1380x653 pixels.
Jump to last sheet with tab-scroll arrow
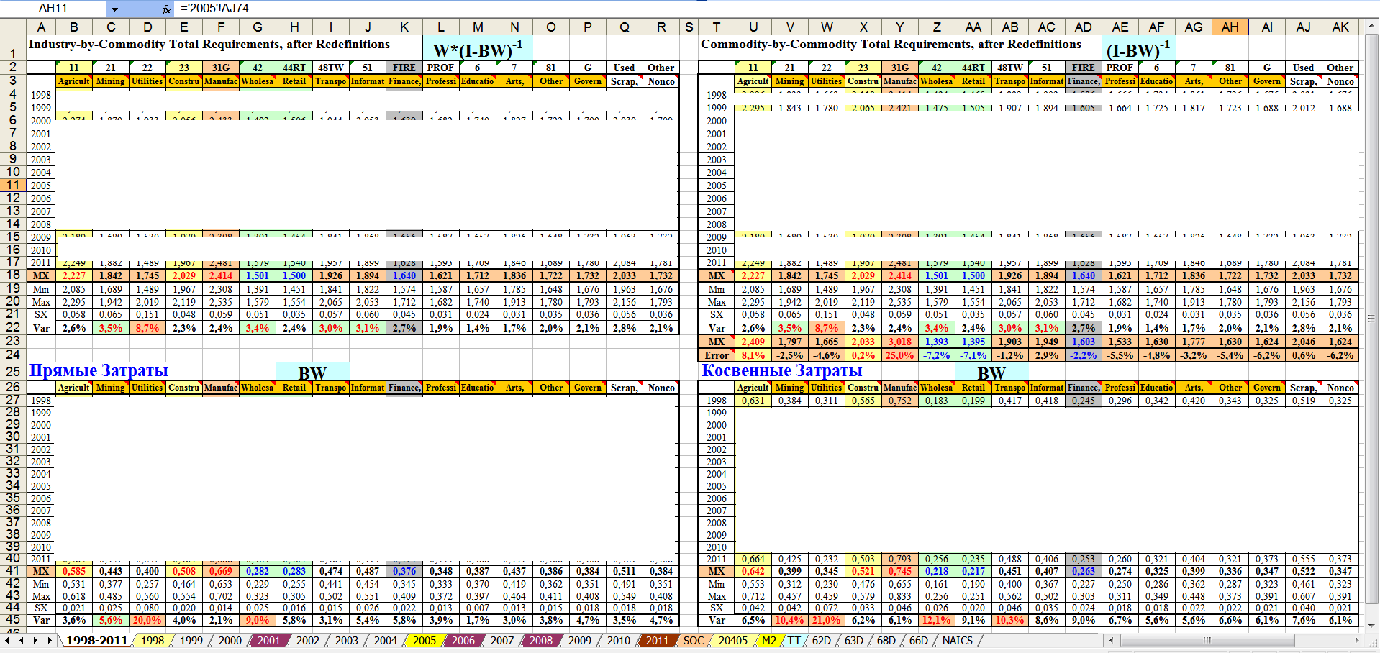(x=50, y=640)
